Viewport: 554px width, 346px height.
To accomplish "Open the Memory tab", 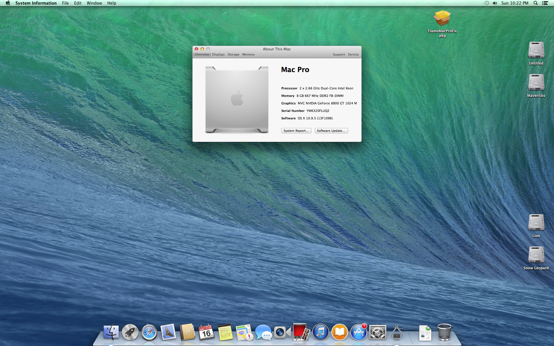I will [x=248, y=54].
